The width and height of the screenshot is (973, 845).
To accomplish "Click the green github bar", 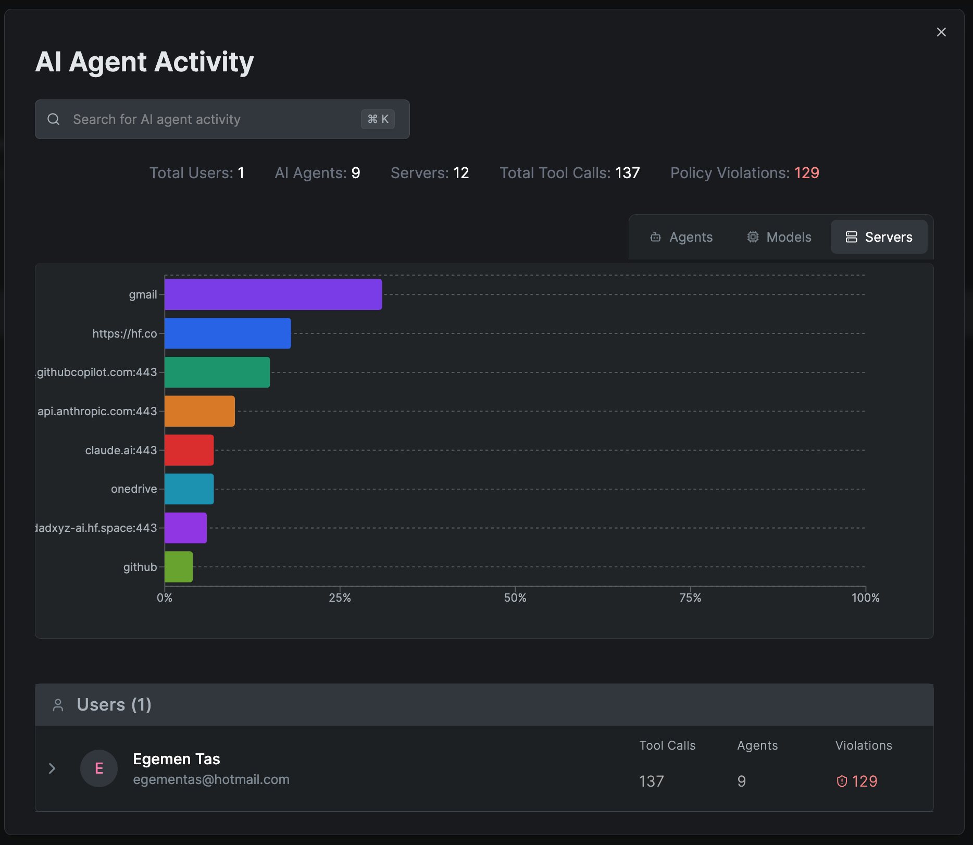I will [179, 567].
